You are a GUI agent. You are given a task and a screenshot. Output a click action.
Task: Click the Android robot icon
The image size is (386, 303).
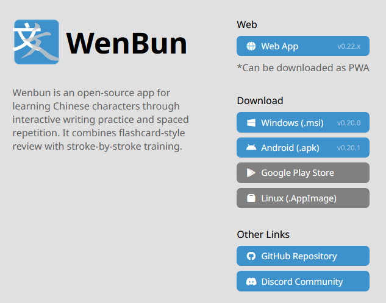pos(251,147)
